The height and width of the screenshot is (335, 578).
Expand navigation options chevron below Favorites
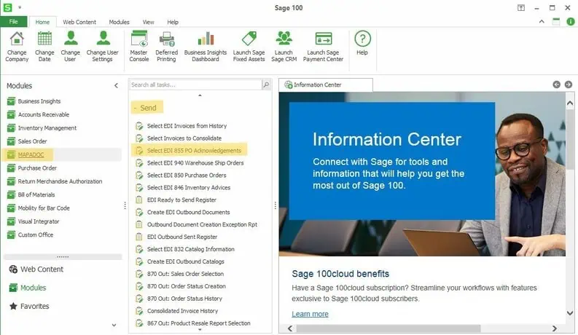pyautogui.click(x=114, y=325)
